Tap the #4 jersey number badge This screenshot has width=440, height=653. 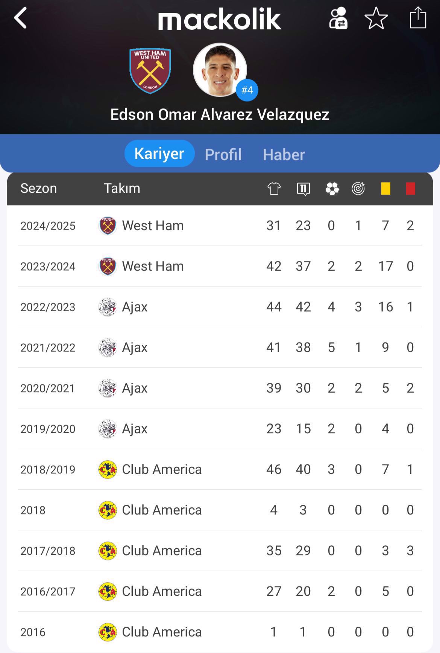point(247,90)
